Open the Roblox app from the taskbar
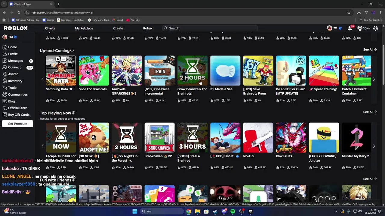 pos(250,211)
